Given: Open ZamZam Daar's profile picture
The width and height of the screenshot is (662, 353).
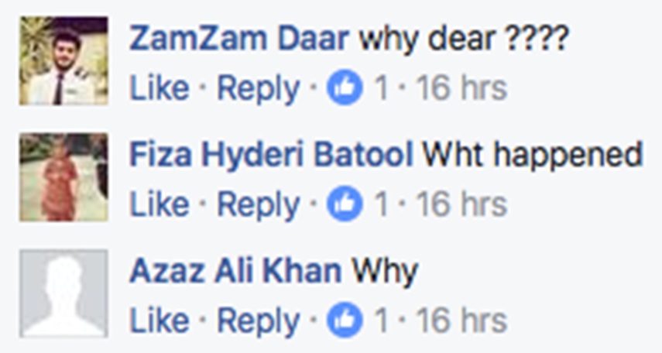Looking at the screenshot, I should (63, 61).
